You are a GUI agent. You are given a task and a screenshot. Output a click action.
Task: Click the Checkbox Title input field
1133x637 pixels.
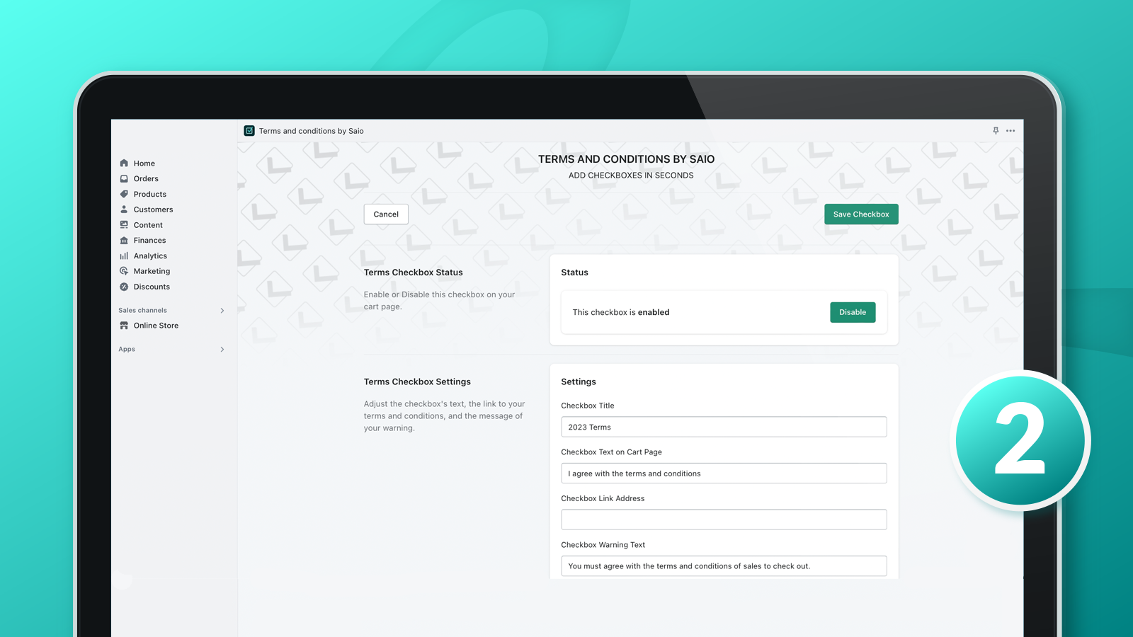pyautogui.click(x=724, y=427)
